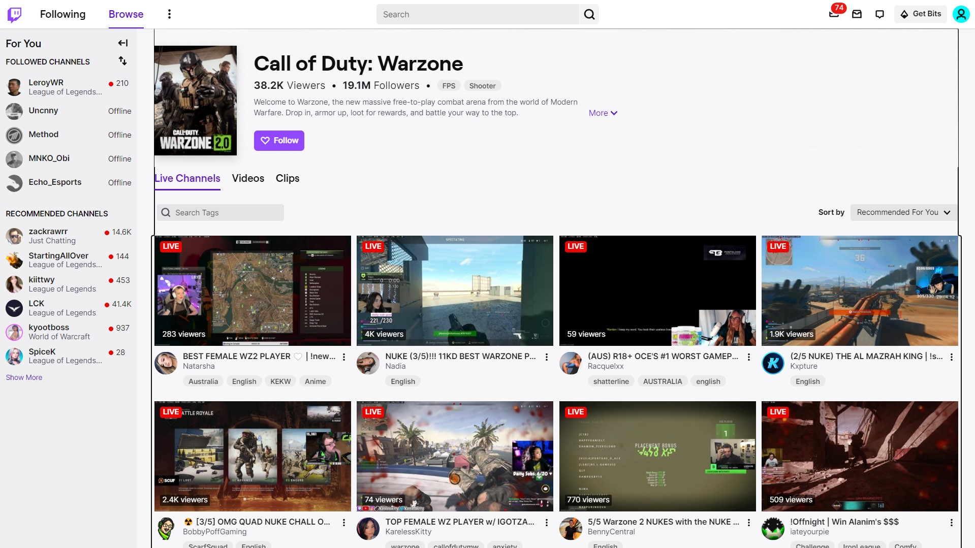Open Natarsha's channel
Screen dimensions: 975x548
(x=200, y=366)
